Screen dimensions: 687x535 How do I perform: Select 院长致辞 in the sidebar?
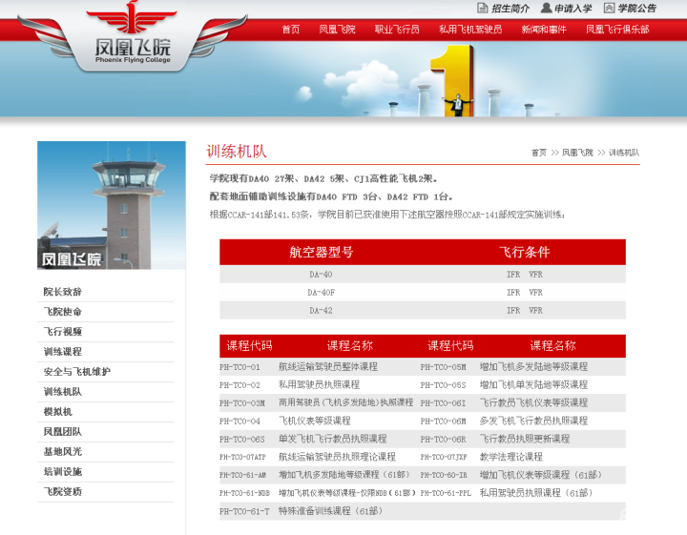[x=62, y=292]
